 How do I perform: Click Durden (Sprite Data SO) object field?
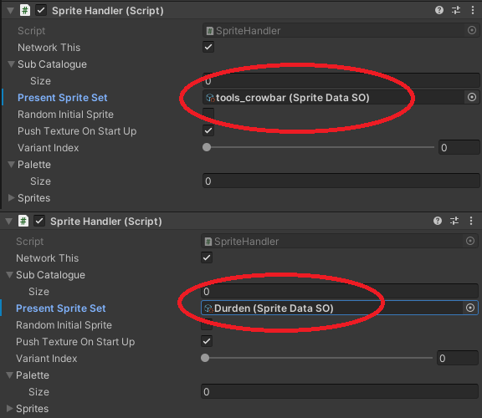pyautogui.click(x=331, y=308)
